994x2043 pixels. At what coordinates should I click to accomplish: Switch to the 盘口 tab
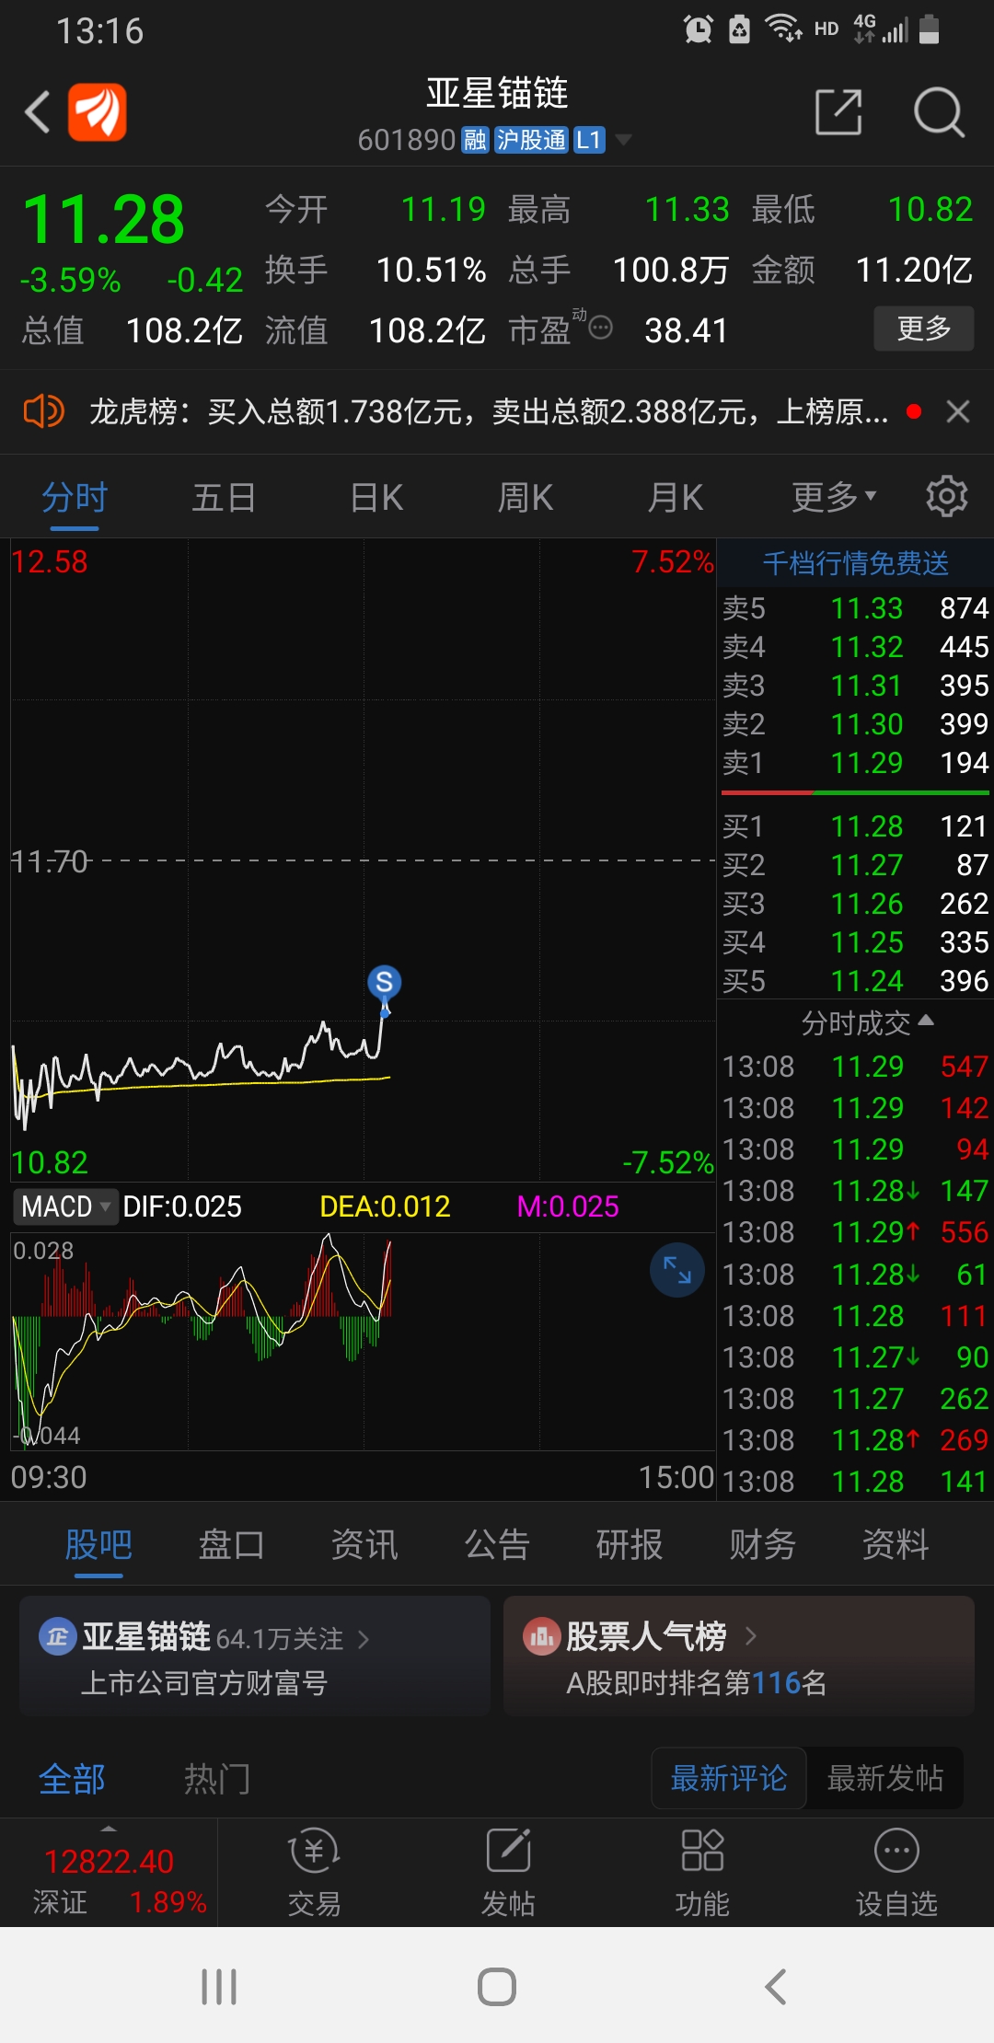(x=231, y=1544)
